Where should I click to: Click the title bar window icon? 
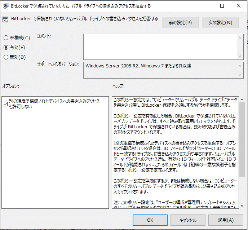coord(6,6)
